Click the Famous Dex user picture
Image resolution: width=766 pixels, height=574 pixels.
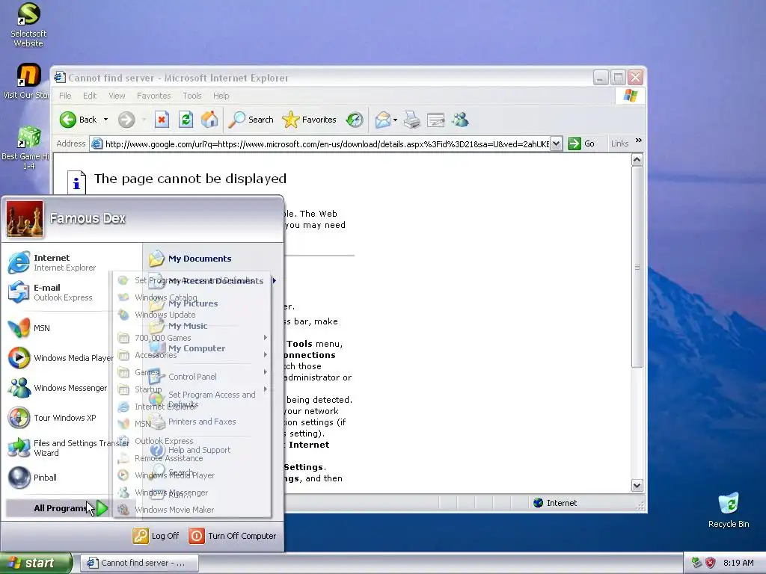[25, 219]
